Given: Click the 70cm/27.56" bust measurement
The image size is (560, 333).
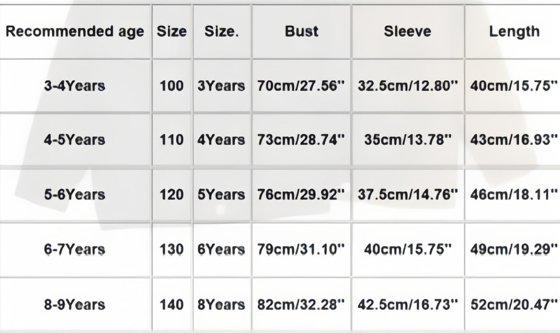Looking at the screenshot, I should pos(301,86).
